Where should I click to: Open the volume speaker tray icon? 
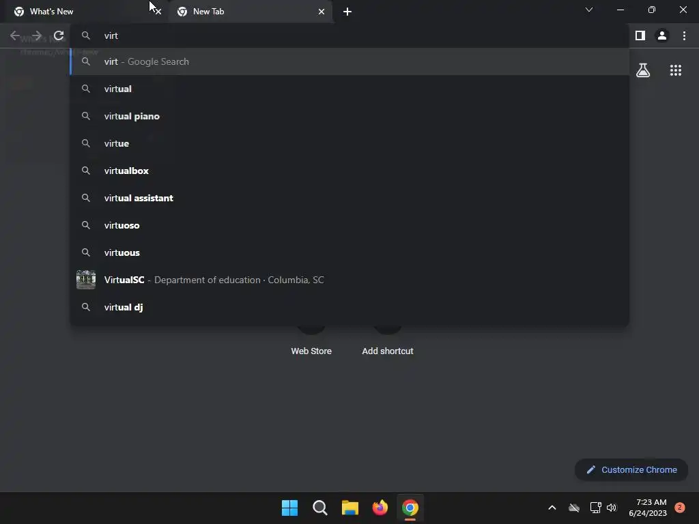612,508
